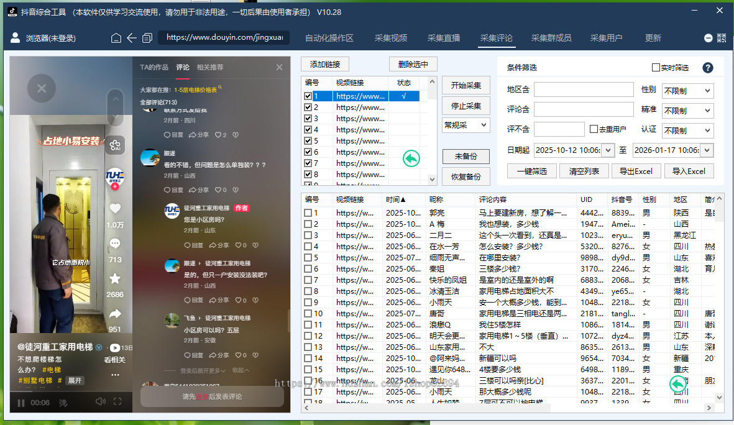Like the video with the heart icon
The height and width of the screenshot is (425, 734).
[115, 208]
